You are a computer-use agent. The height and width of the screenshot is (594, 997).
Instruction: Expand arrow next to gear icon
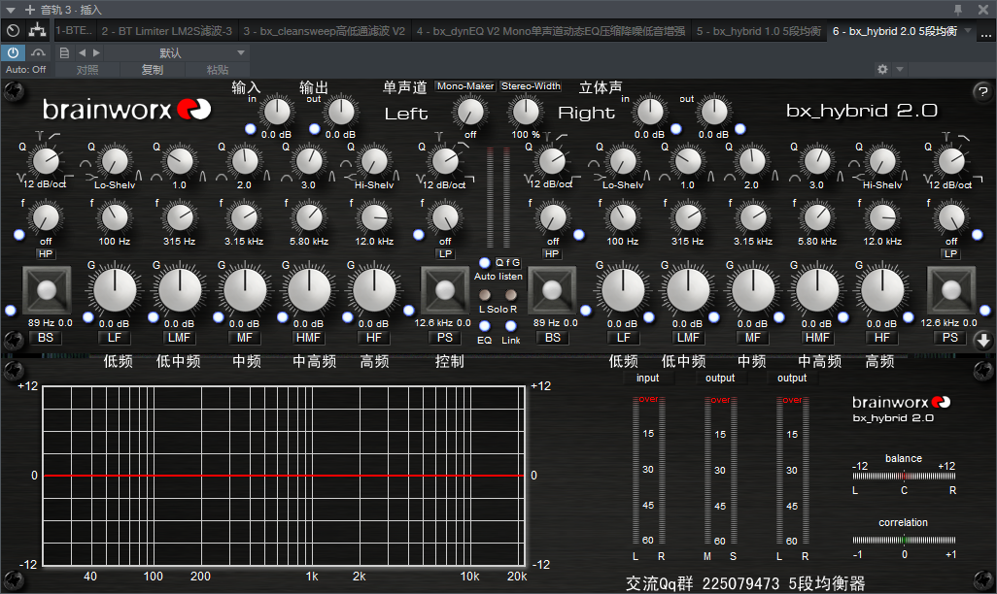[x=899, y=69]
